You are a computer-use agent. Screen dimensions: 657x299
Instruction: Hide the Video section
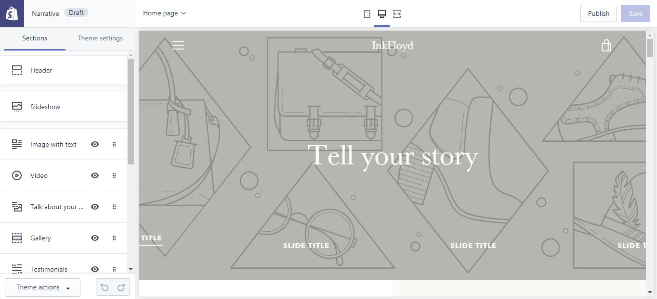click(x=95, y=175)
